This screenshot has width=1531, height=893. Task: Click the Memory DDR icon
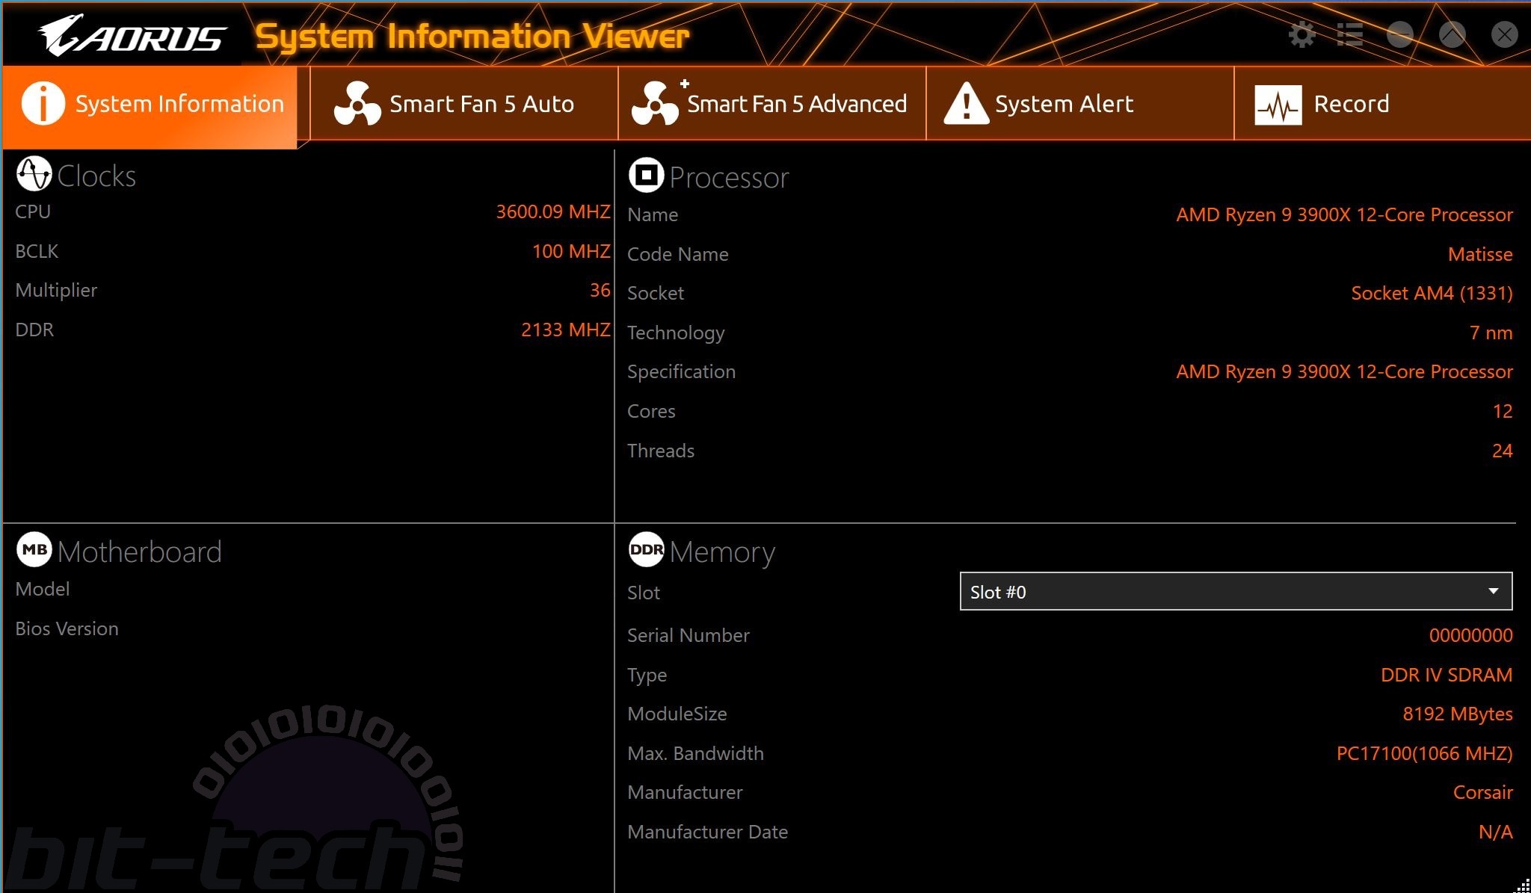click(x=647, y=550)
